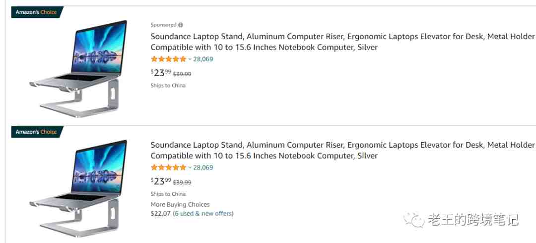
Task: Click the laptop stand image in sponsored listing
Action: coord(78,69)
